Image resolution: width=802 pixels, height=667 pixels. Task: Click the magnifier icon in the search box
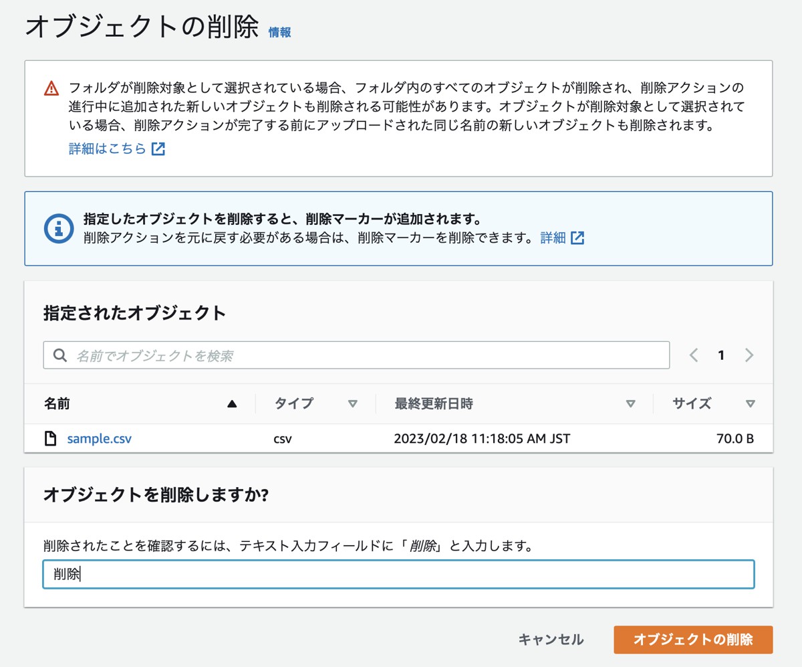60,355
